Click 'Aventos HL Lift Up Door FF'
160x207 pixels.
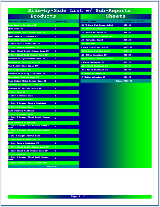pos(24,62)
